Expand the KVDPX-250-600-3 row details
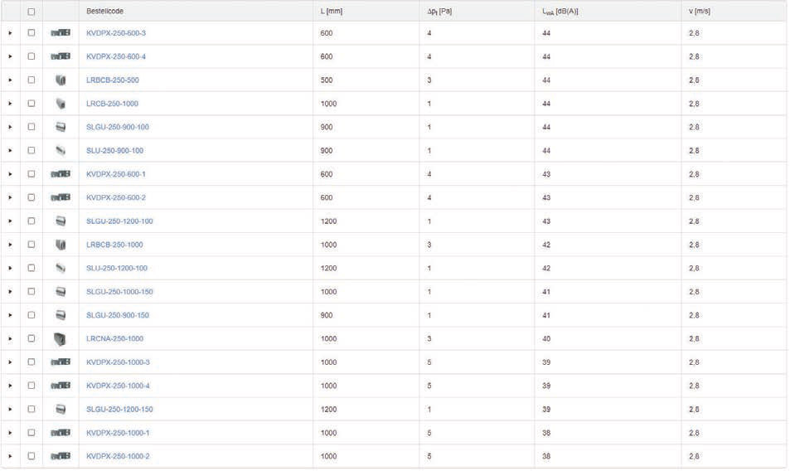 10,33
